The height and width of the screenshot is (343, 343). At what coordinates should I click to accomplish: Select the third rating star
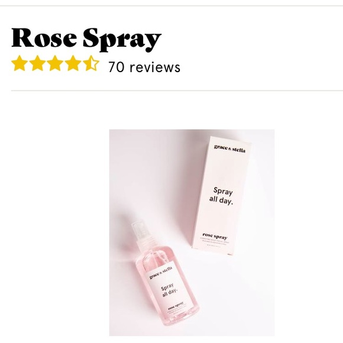coord(55,63)
